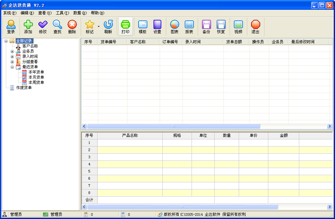Expand the 业务员 tree node
The image size is (335, 219).
[12, 51]
